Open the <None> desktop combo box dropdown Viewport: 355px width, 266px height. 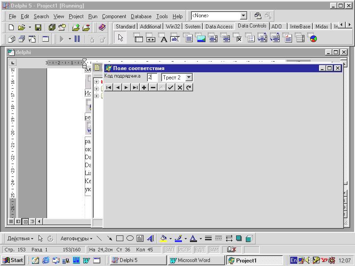[x=243, y=16]
